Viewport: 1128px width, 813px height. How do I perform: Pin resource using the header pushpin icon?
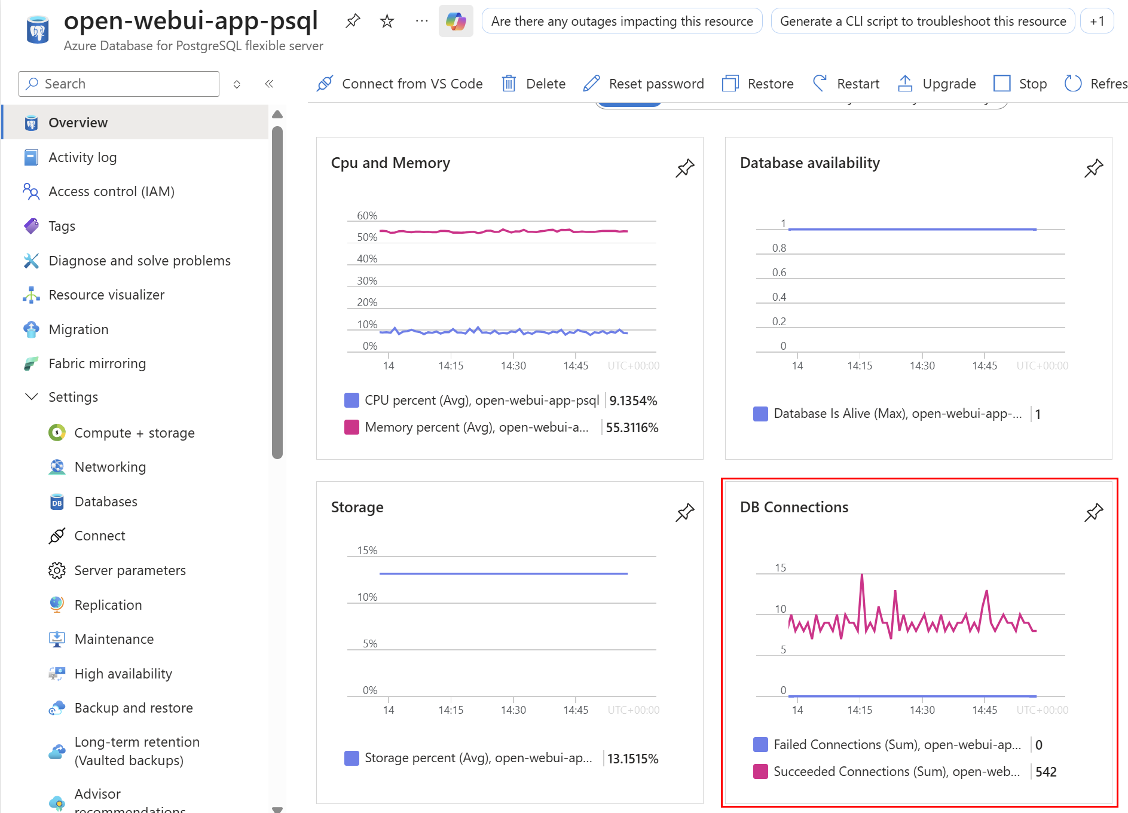353,22
